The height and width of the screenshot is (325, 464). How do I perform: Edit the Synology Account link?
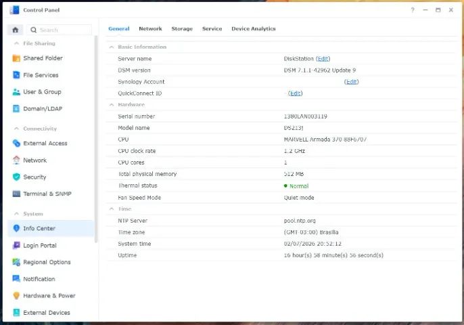(351, 82)
